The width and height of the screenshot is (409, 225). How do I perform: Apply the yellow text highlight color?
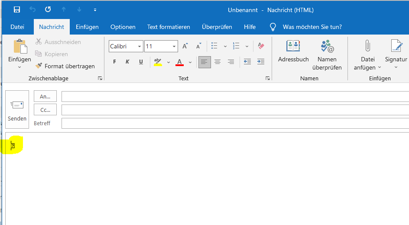click(x=158, y=62)
